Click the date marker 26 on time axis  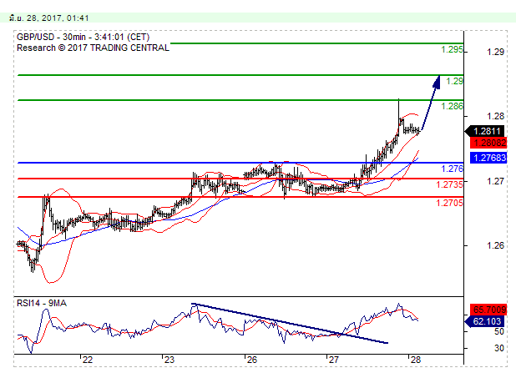point(252,360)
